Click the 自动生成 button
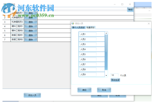The width and height of the screenshot is (154, 105). (x=115, y=80)
